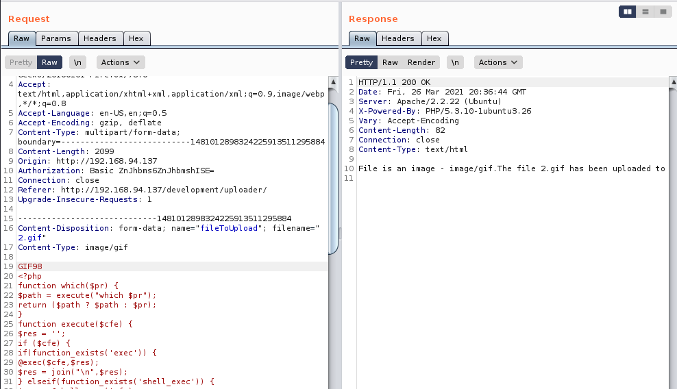This screenshot has height=389, width=677.
Task: Click the Referer header line
Action: (142, 190)
